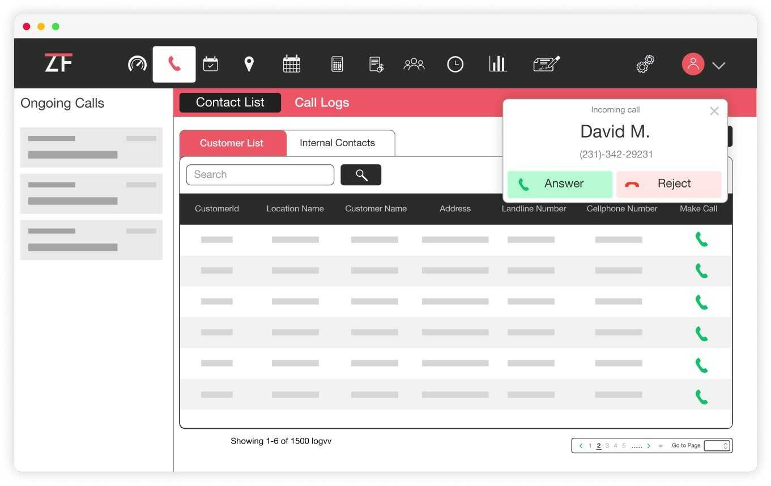Click the Search input field
The image size is (771, 486).
pos(260,174)
